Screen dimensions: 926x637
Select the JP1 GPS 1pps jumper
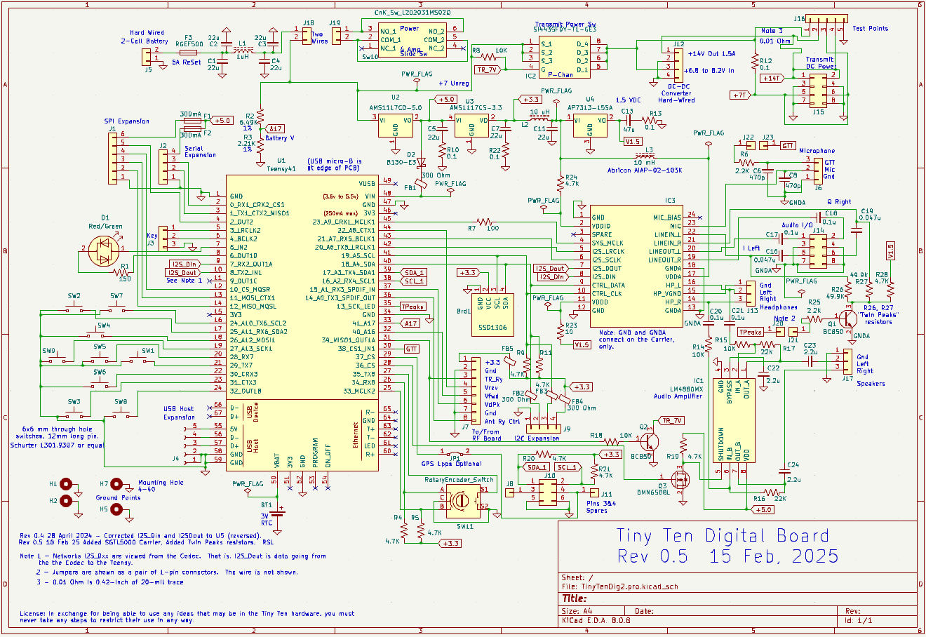tap(454, 453)
